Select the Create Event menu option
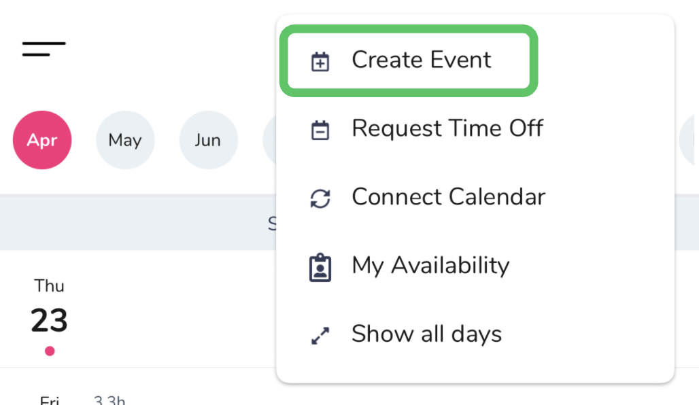The image size is (699, 405). 421,60
